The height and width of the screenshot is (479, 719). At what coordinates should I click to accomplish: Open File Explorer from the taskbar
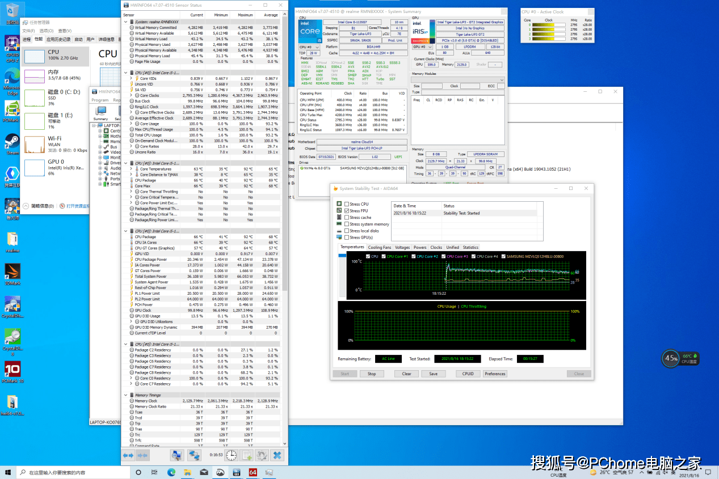[x=187, y=472]
